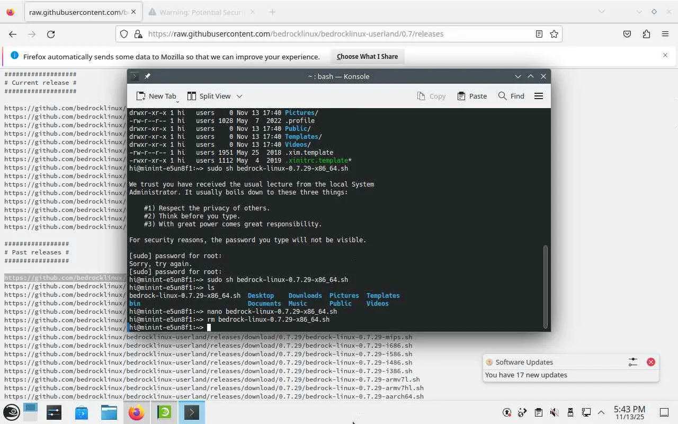Open the Firefox Extensions menu
The height and width of the screenshot is (424, 678).
tap(646, 34)
